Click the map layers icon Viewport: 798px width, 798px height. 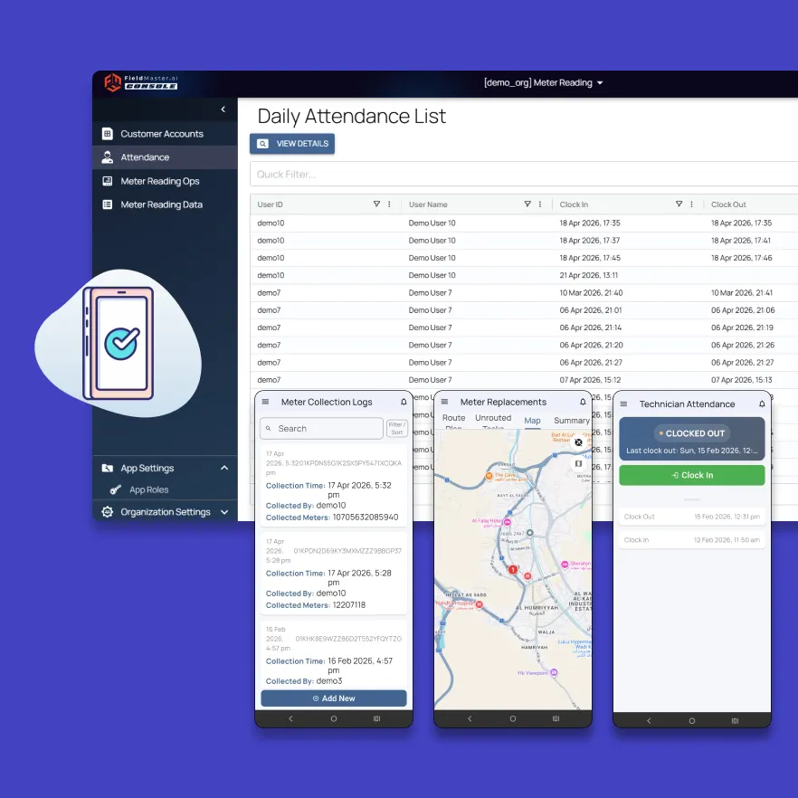coord(579,463)
